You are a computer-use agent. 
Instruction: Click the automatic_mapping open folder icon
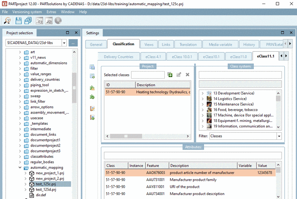[26, 168]
